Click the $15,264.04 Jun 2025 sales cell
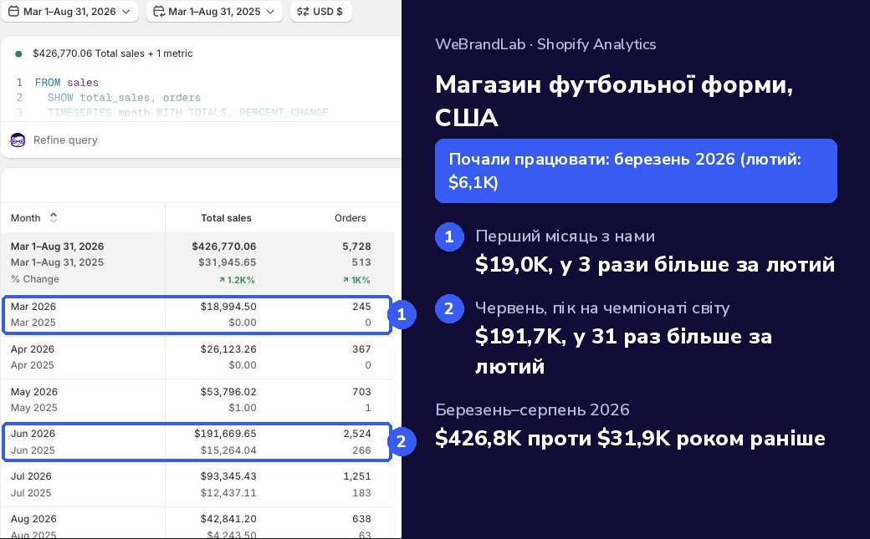Viewport: 870px width, 539px height. click(x=228, y=450)
